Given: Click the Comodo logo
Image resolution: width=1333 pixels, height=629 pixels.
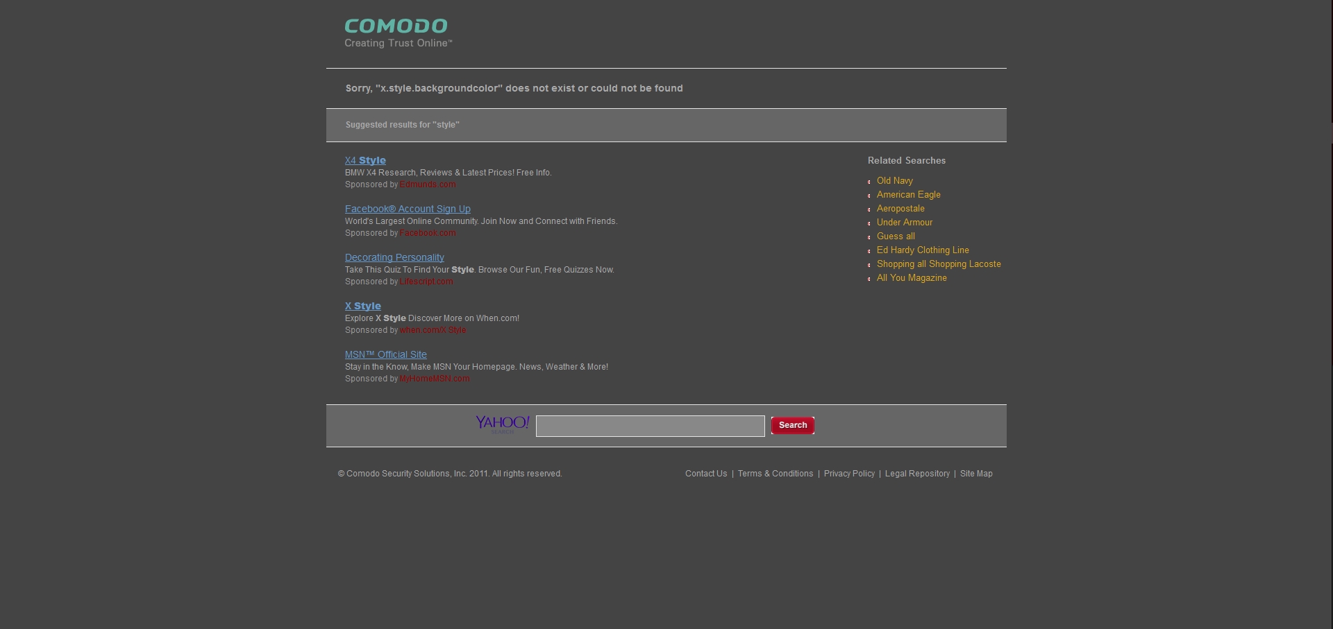Looking at the screenshot, I should pos(399,33).
